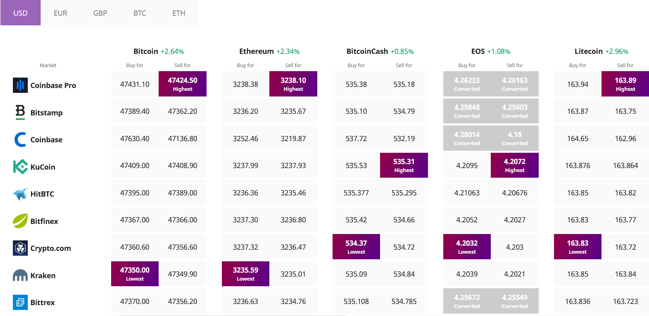Click Kraken Litecoin sell price 163.84
Screen dimensions: 649x316
(625, 274)
